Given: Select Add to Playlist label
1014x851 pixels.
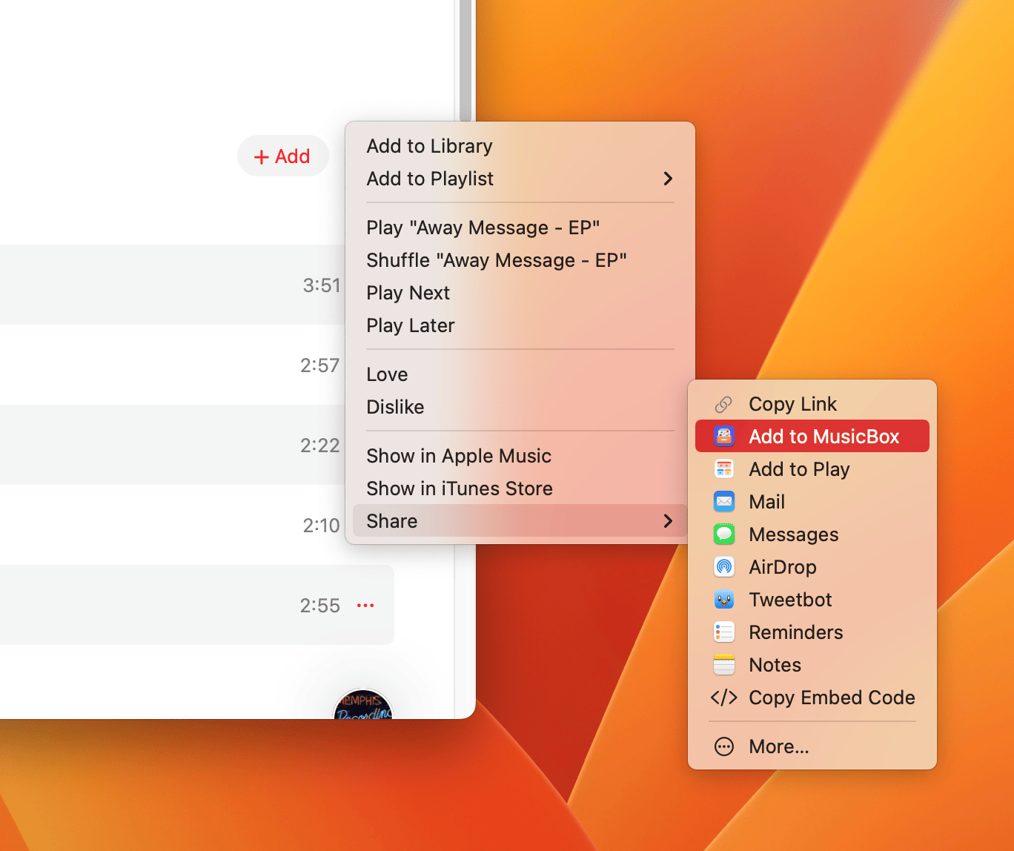Looking at the screenshot, I should pyautogui.click(x=430, y=179).
